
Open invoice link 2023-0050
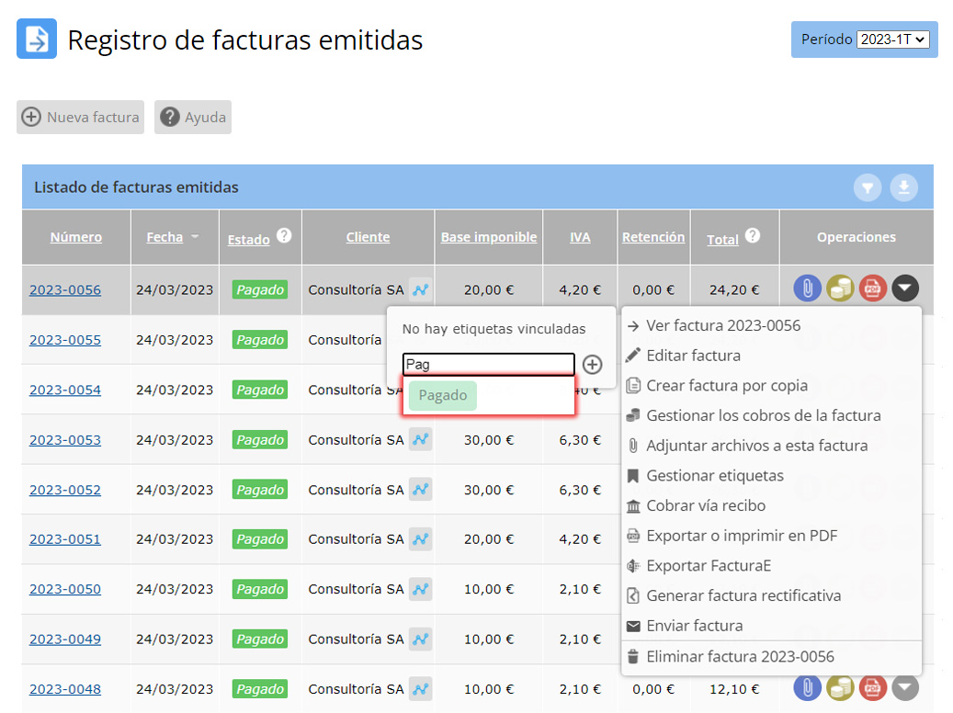pyautogui.click(x=65, y=589)
